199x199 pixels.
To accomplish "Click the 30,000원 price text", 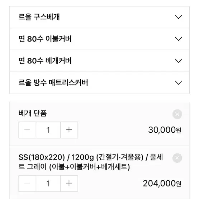I will tap(165, 130).
